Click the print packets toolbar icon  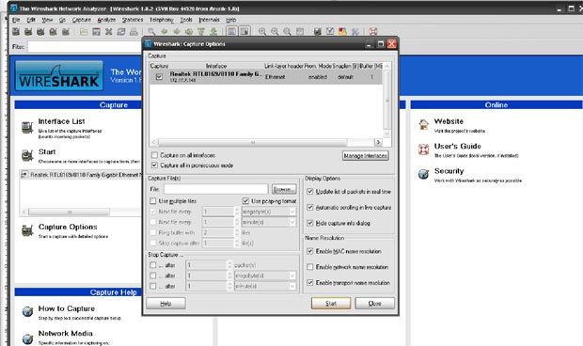click(134, 32)
